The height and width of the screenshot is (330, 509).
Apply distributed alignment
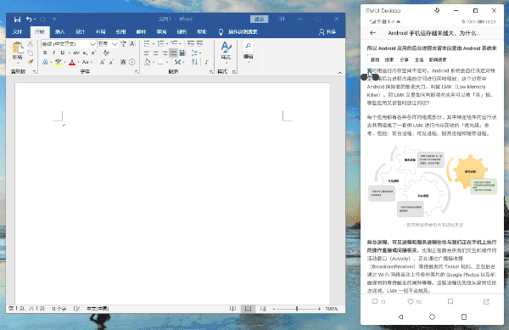click(182, 53)
